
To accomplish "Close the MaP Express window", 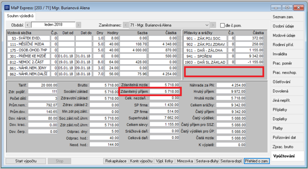I will point(298,8).
